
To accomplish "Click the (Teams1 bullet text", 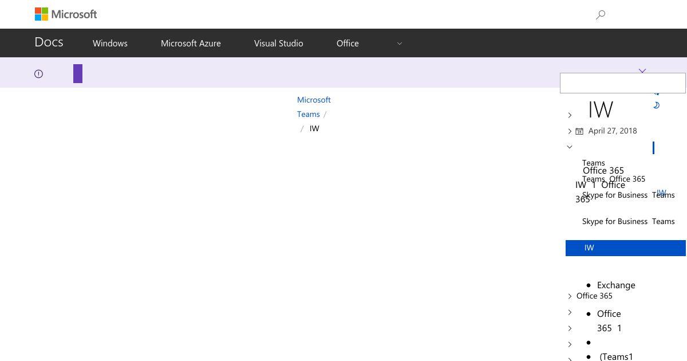I will pyautogui.click(x=616, y=356).
